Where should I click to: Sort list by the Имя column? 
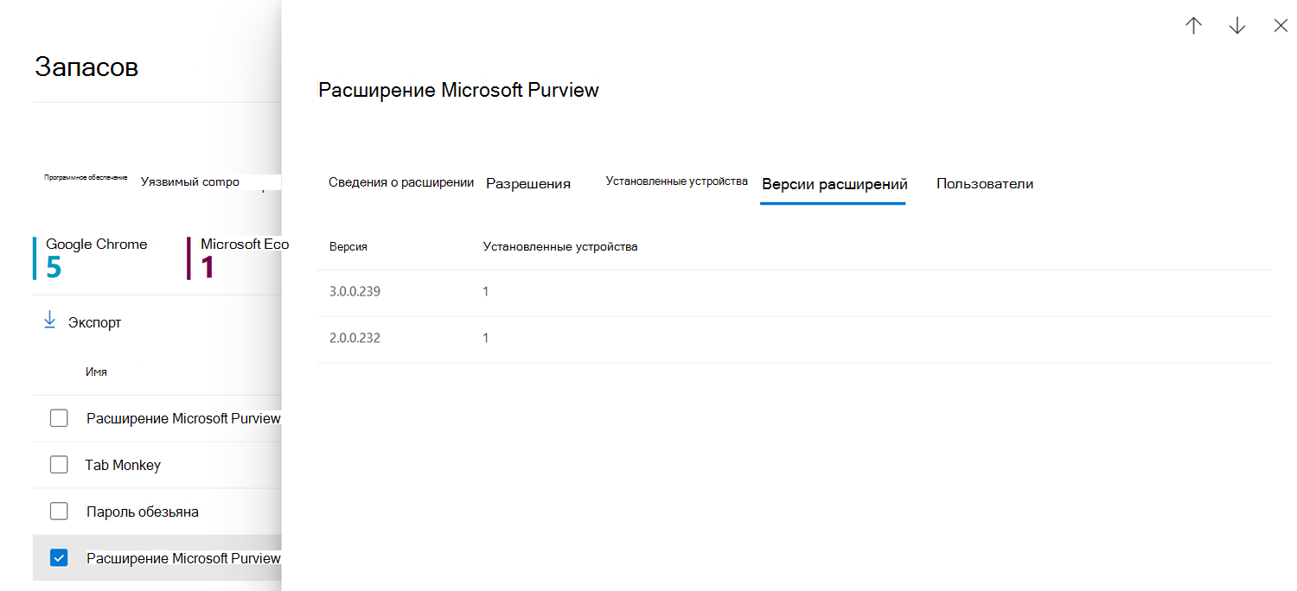pyautogui.click(x=96, y=372)
